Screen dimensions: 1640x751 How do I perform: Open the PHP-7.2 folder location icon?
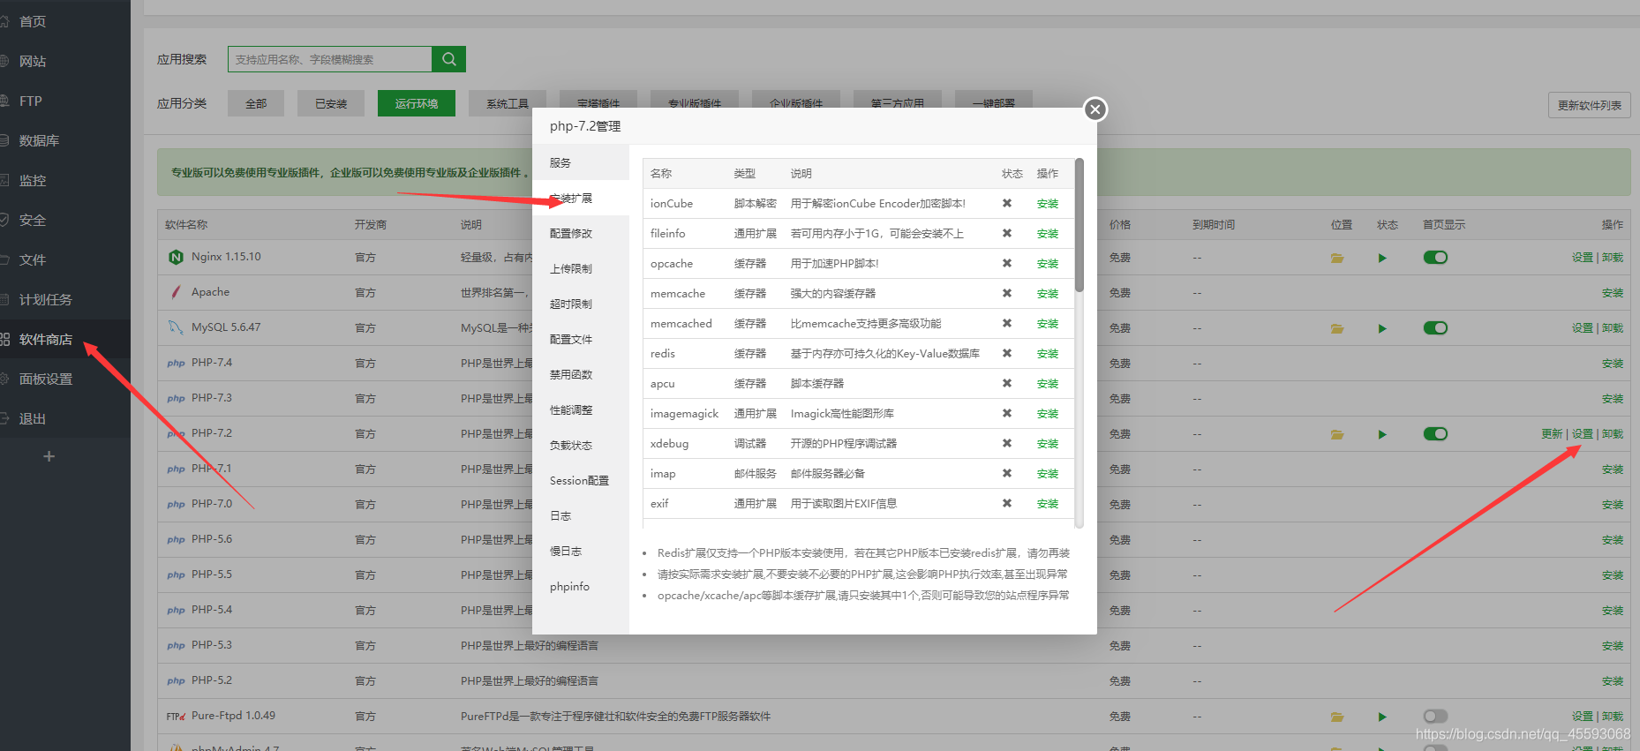pyautogui.click(x=1337, y=434)
